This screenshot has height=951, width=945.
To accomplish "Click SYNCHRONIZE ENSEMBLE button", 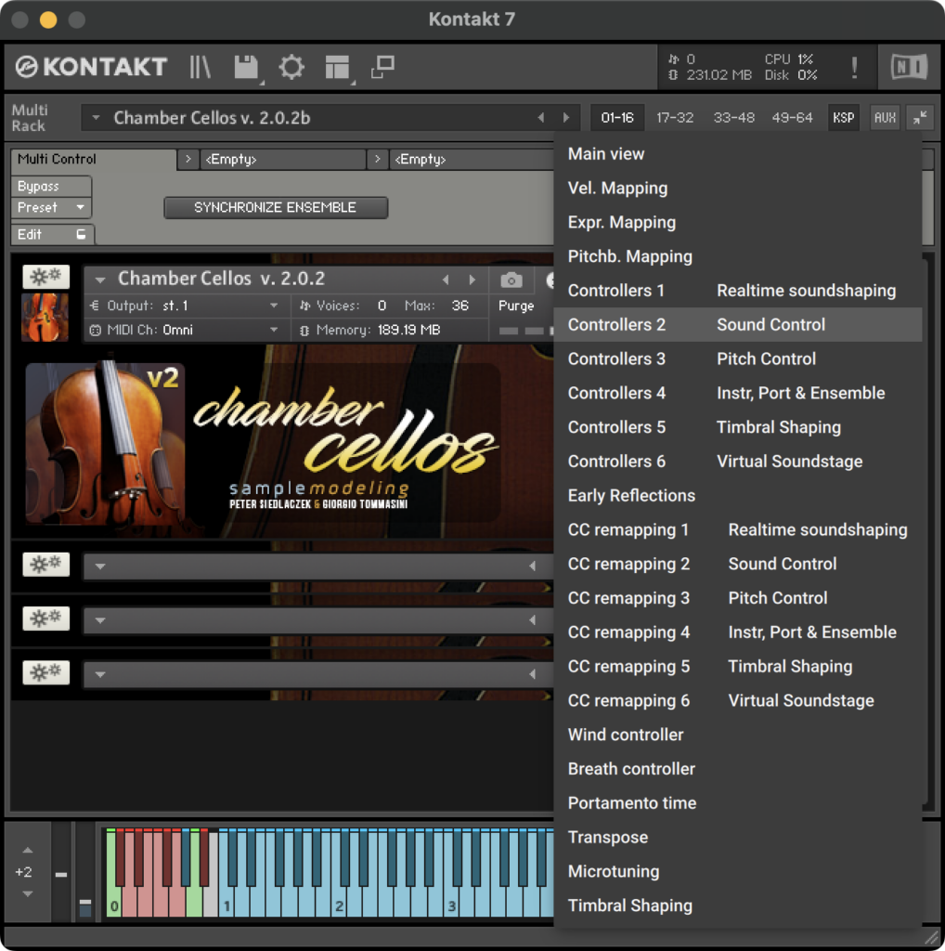I will point(276,207).
